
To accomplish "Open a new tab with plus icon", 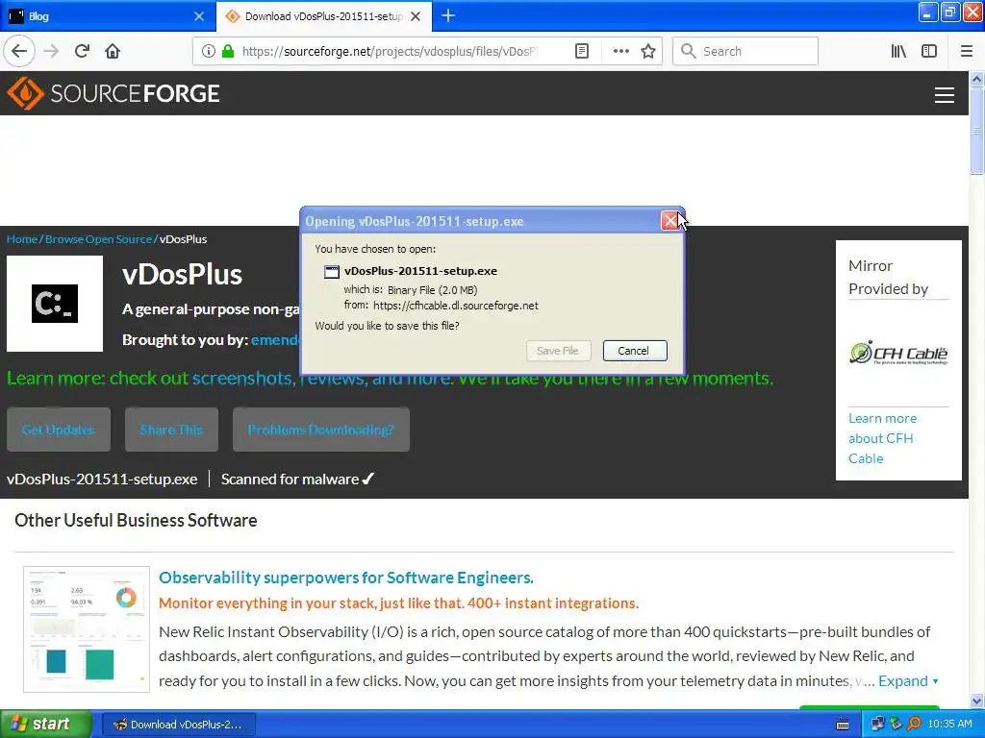I will [x=448, y=15].
